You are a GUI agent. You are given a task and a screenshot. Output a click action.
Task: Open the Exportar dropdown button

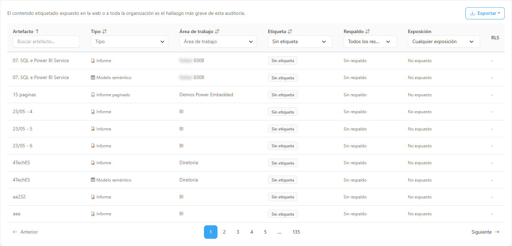485,13
